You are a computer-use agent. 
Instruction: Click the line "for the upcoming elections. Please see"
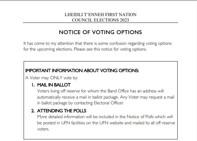(x=85, y=49)
